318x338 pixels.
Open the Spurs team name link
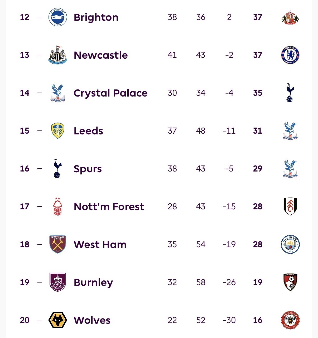[88, 169]
